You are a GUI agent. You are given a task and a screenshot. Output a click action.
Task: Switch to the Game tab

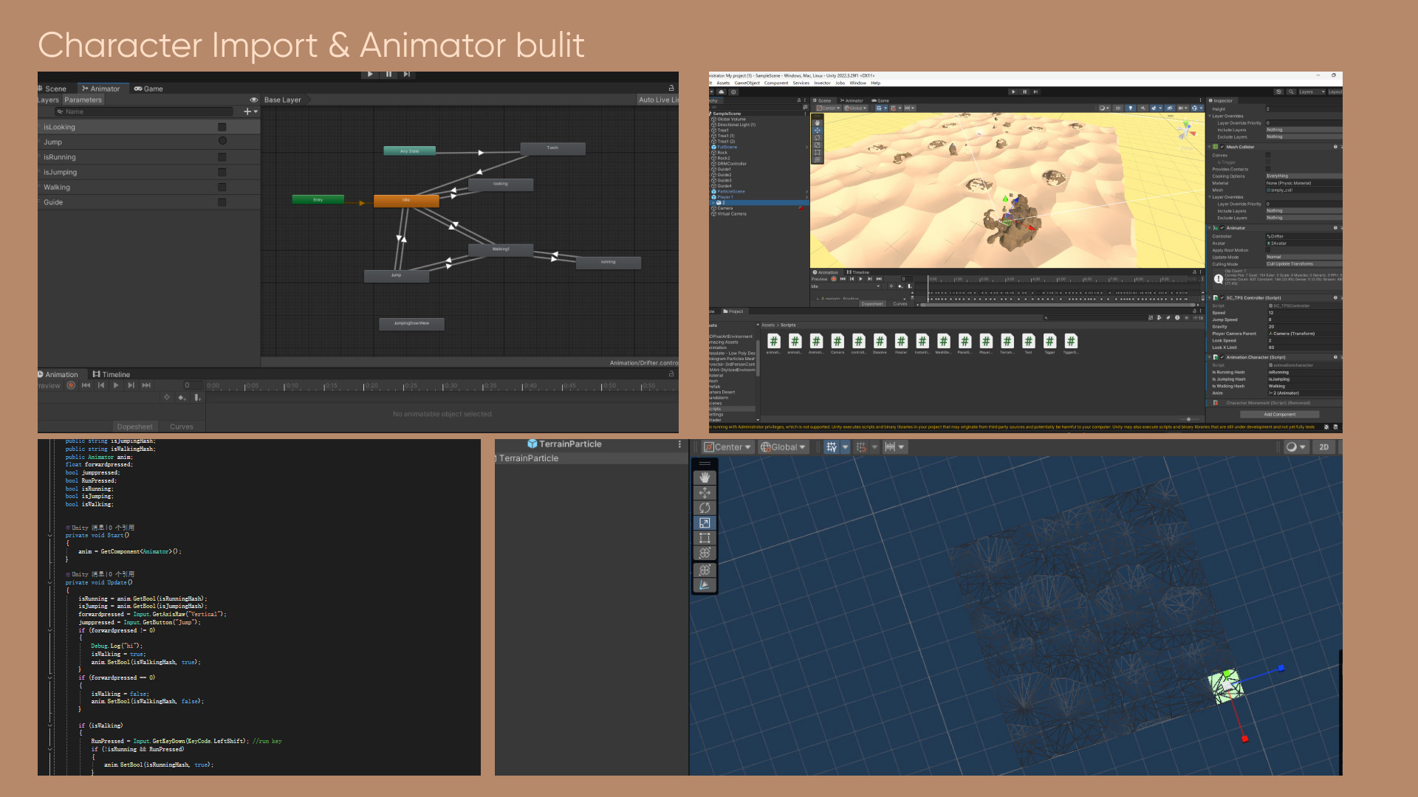point(148,89)
